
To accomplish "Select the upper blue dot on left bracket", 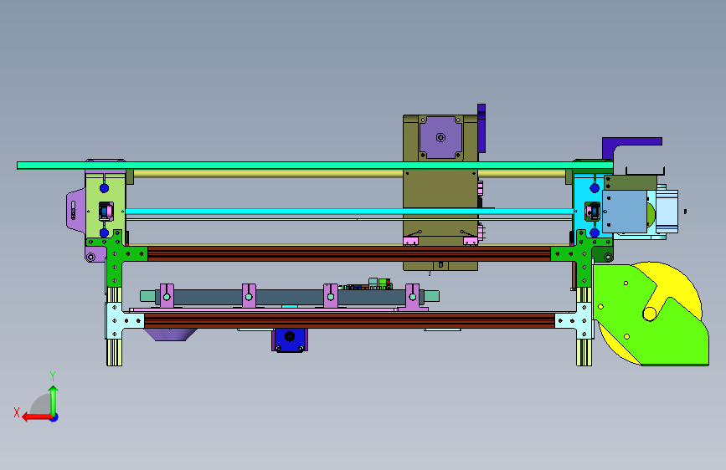I will (x=104, y=188).
